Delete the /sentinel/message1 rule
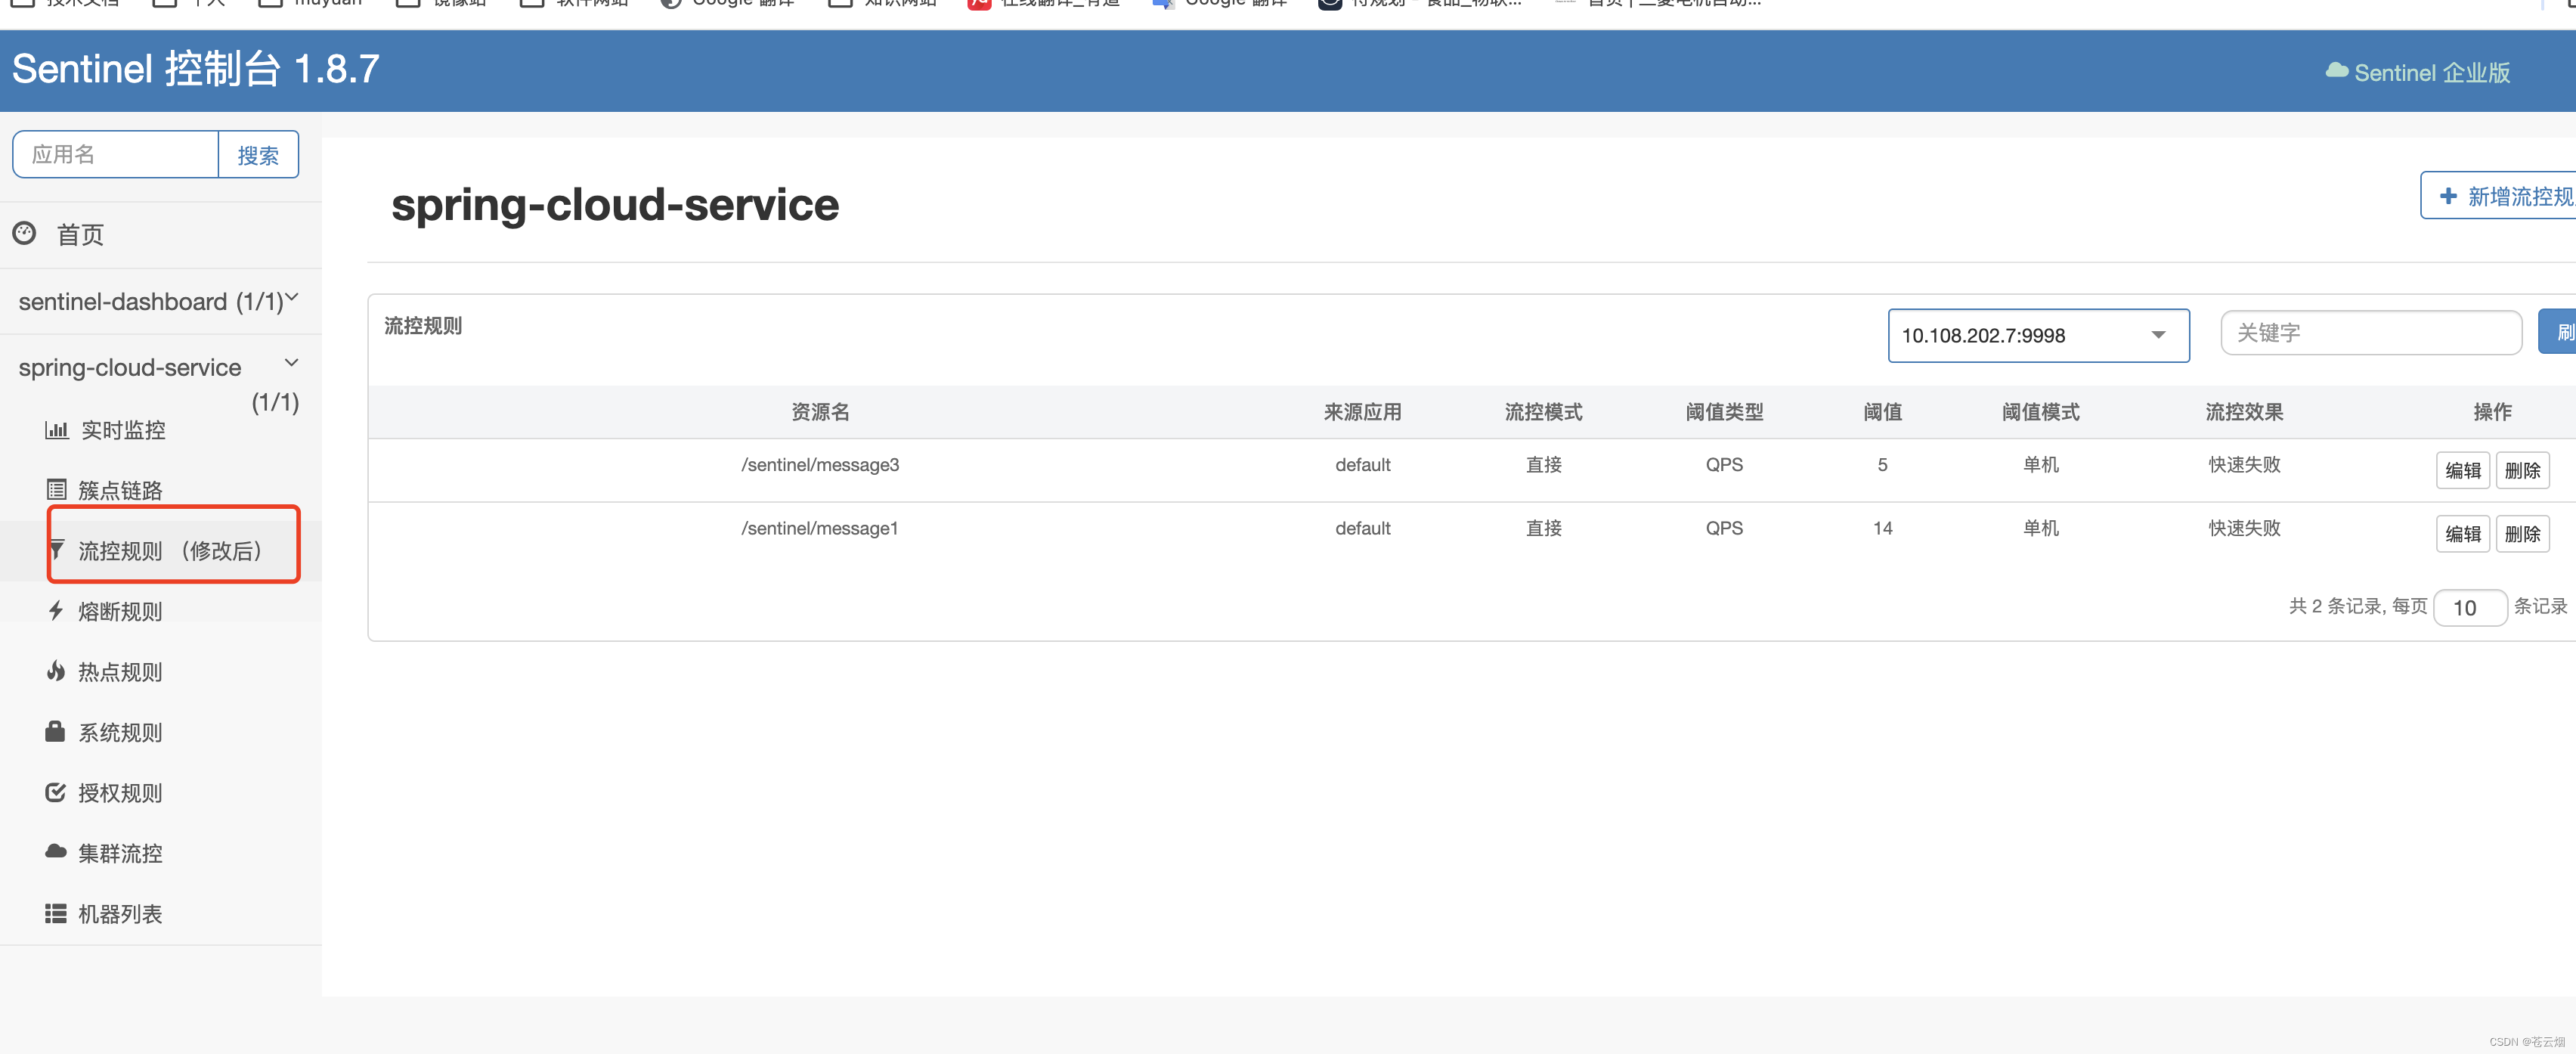Viewport: 2576px width, 1054px height. pyautogui.click(x=2522, y=534)
